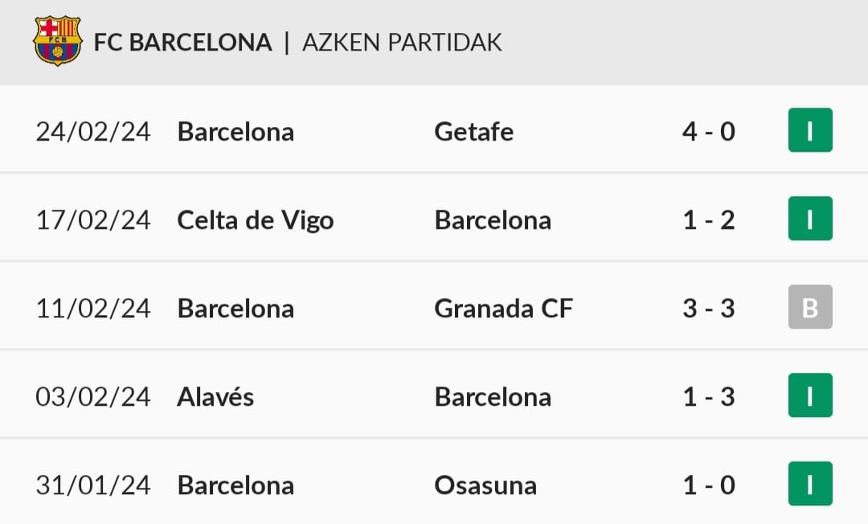Click the 4 - 0 score result
The width and height of the screenshot is (868, 524).
709,132
